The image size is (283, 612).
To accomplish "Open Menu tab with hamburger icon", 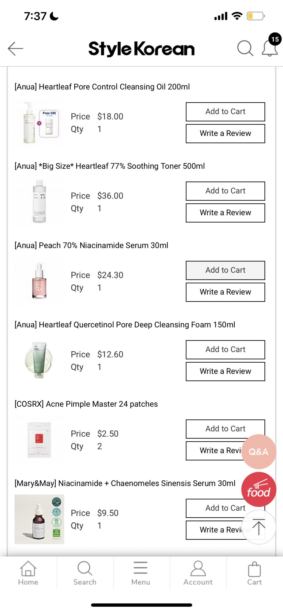I will [x=141, y=573].
